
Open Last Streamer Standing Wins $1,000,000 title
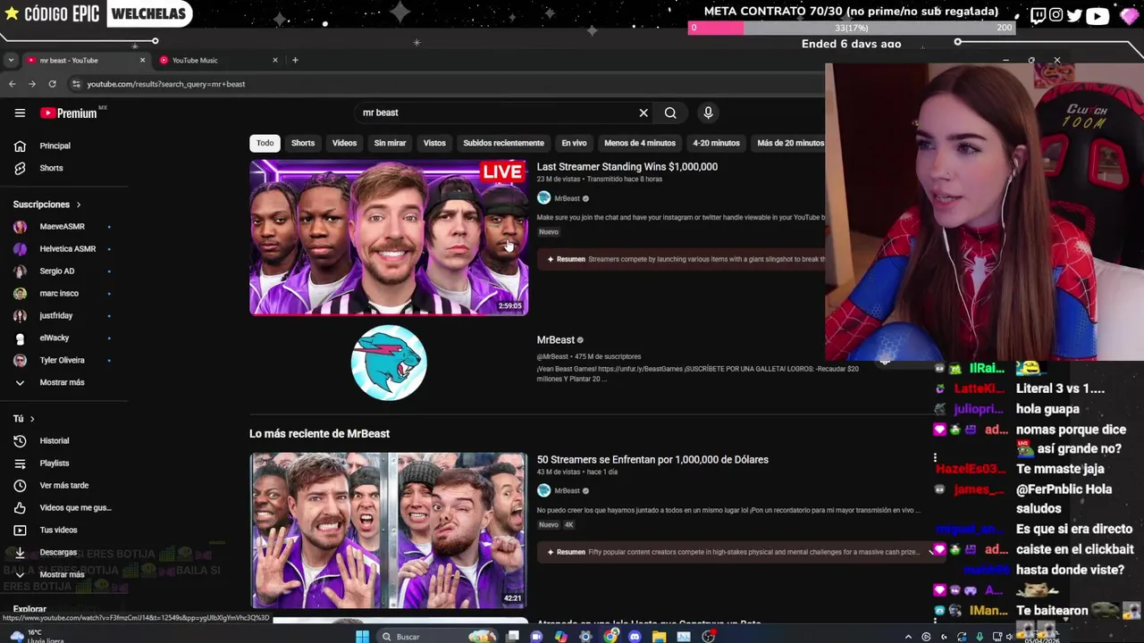point(627,166)
